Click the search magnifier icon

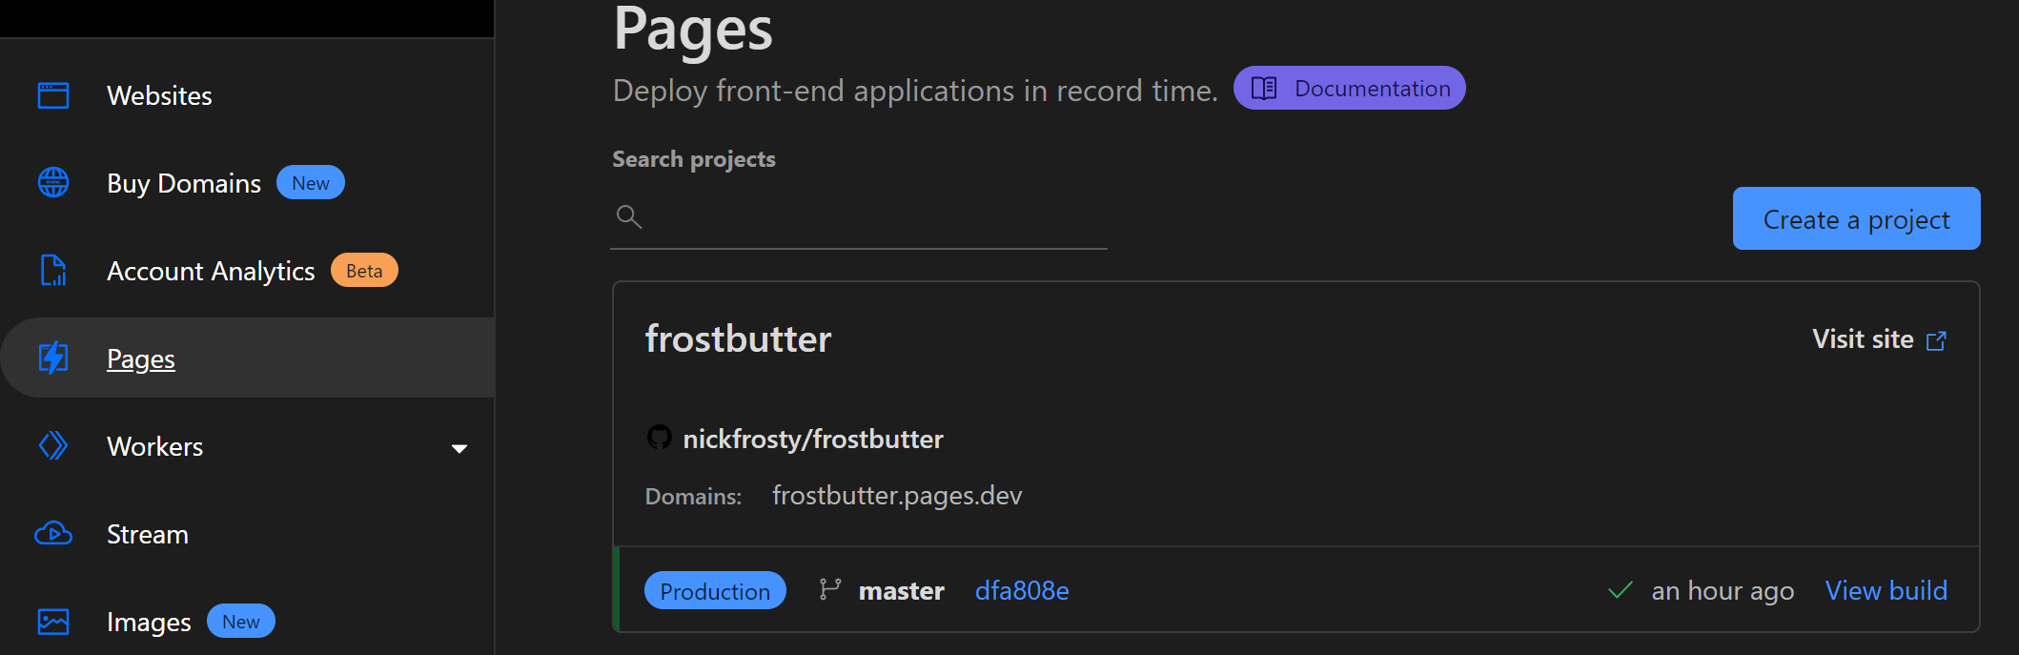click(x=629, y=217)
